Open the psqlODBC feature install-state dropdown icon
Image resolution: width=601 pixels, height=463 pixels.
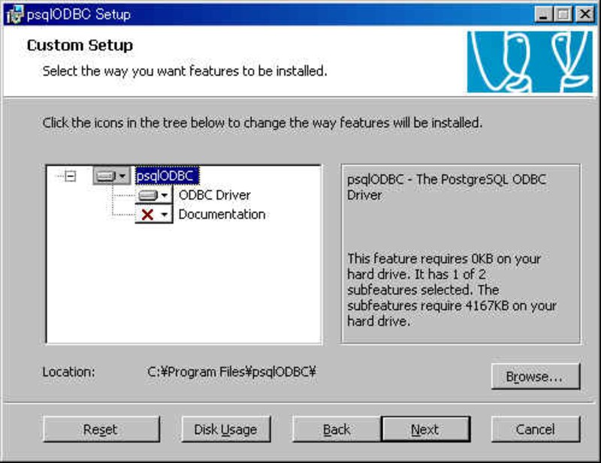coord(112,176)
